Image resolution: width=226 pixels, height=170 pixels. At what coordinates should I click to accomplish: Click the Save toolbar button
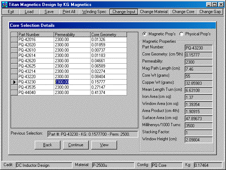(x=49, y=12)
